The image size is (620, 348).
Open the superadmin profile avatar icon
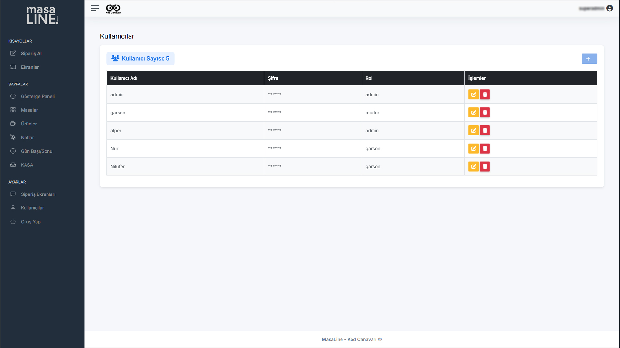click(x=609, y=8)
